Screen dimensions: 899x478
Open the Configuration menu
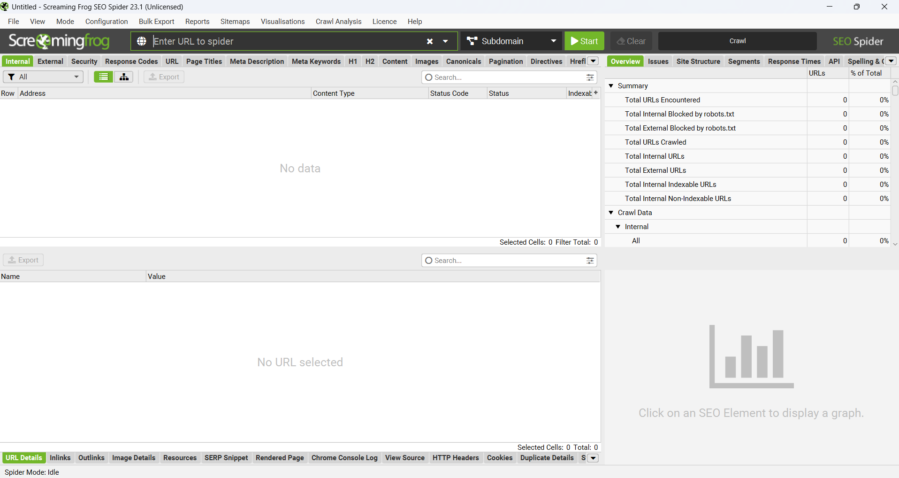tap(107, 22)
